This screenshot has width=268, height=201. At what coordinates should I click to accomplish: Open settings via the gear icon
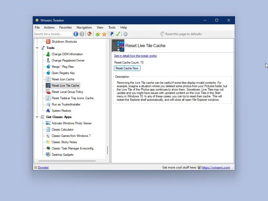(x=125, y=34)
